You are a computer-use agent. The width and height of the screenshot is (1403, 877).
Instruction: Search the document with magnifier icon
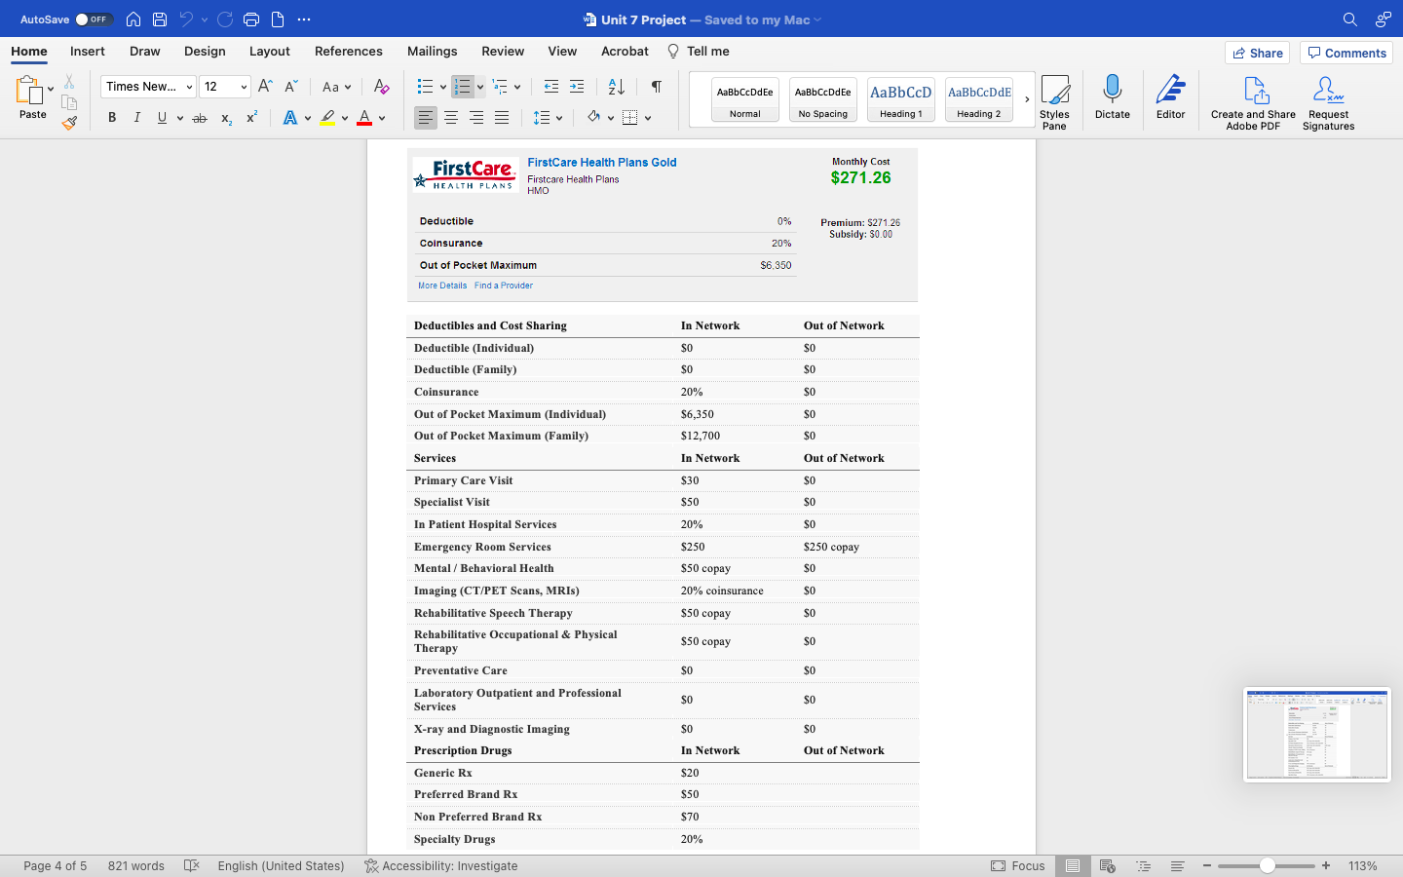pos(1350,19)
